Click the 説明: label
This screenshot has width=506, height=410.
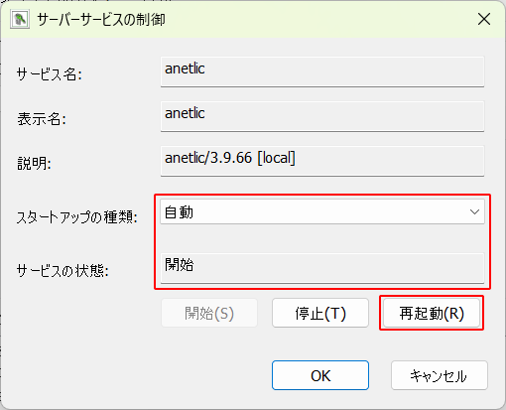(x=34, y=163)
